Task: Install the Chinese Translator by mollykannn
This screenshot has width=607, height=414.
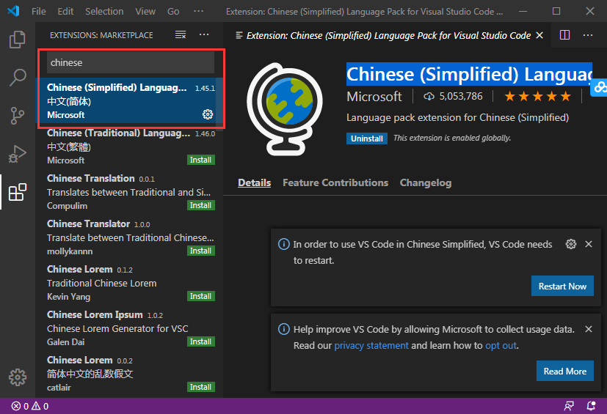Action: click(x=200, y=251)
